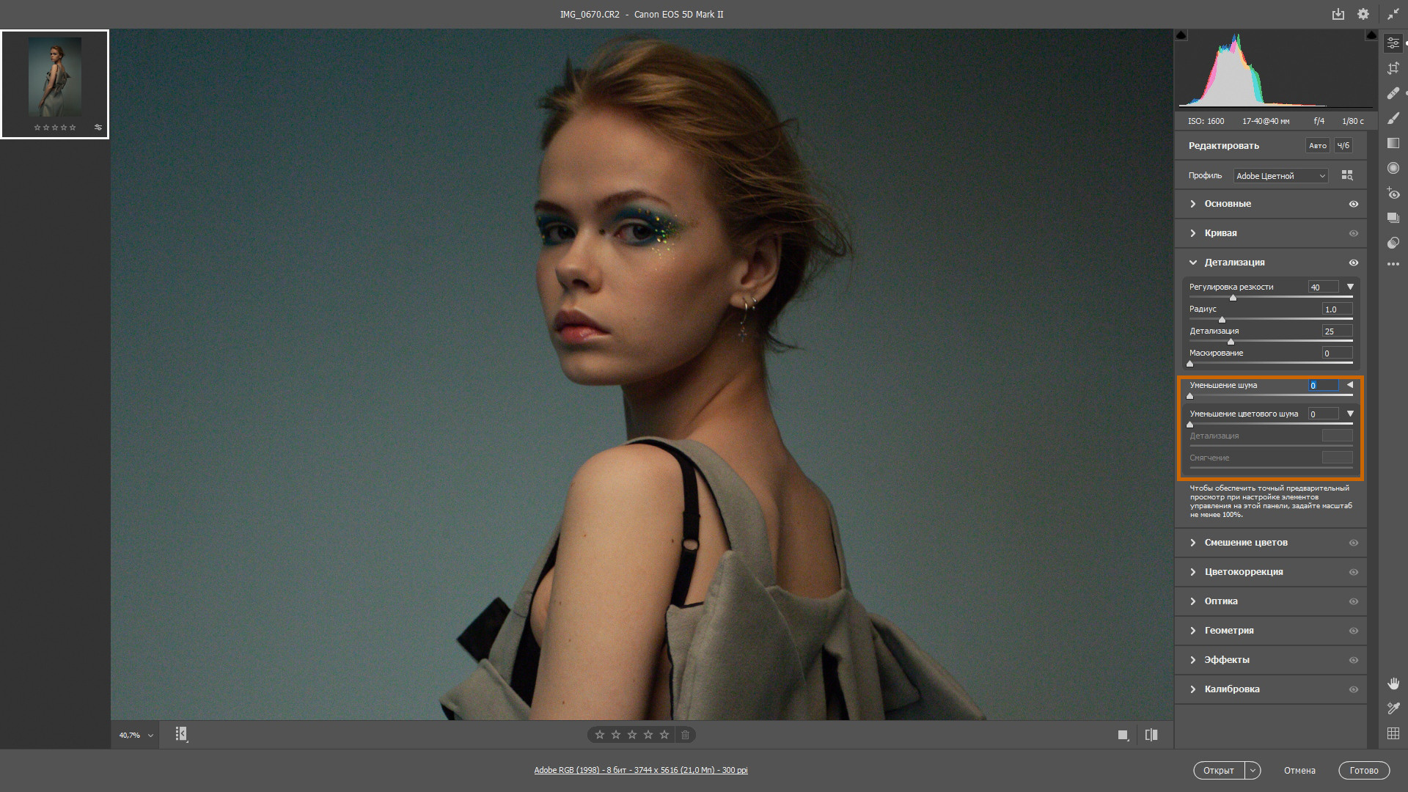Select the Hand tool

(x=1393, y=683)
